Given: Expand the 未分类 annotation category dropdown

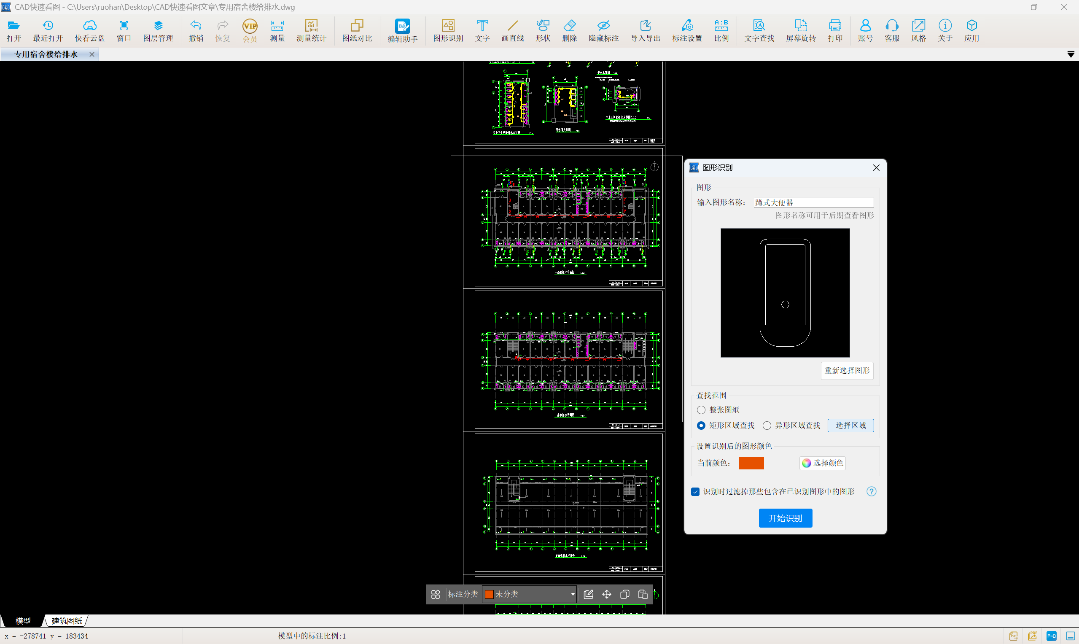Looking at the screenshot, I should [572, 594].
